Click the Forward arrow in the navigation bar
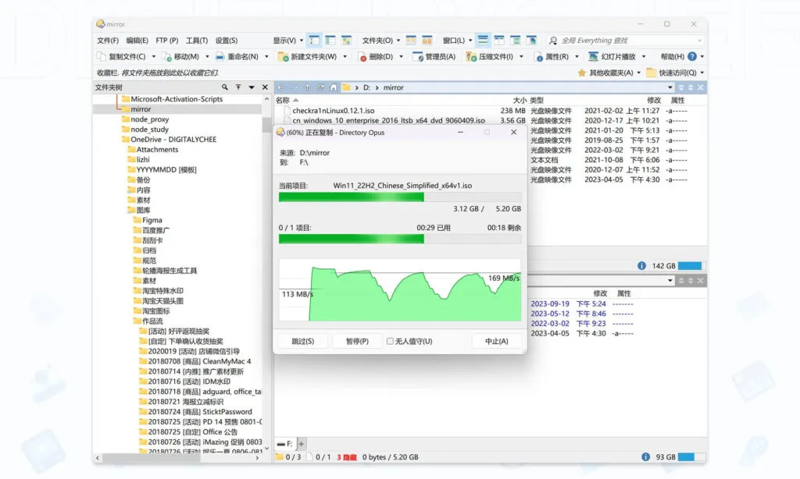This screenshot has height=479, width=800. (x=294, y=87)
